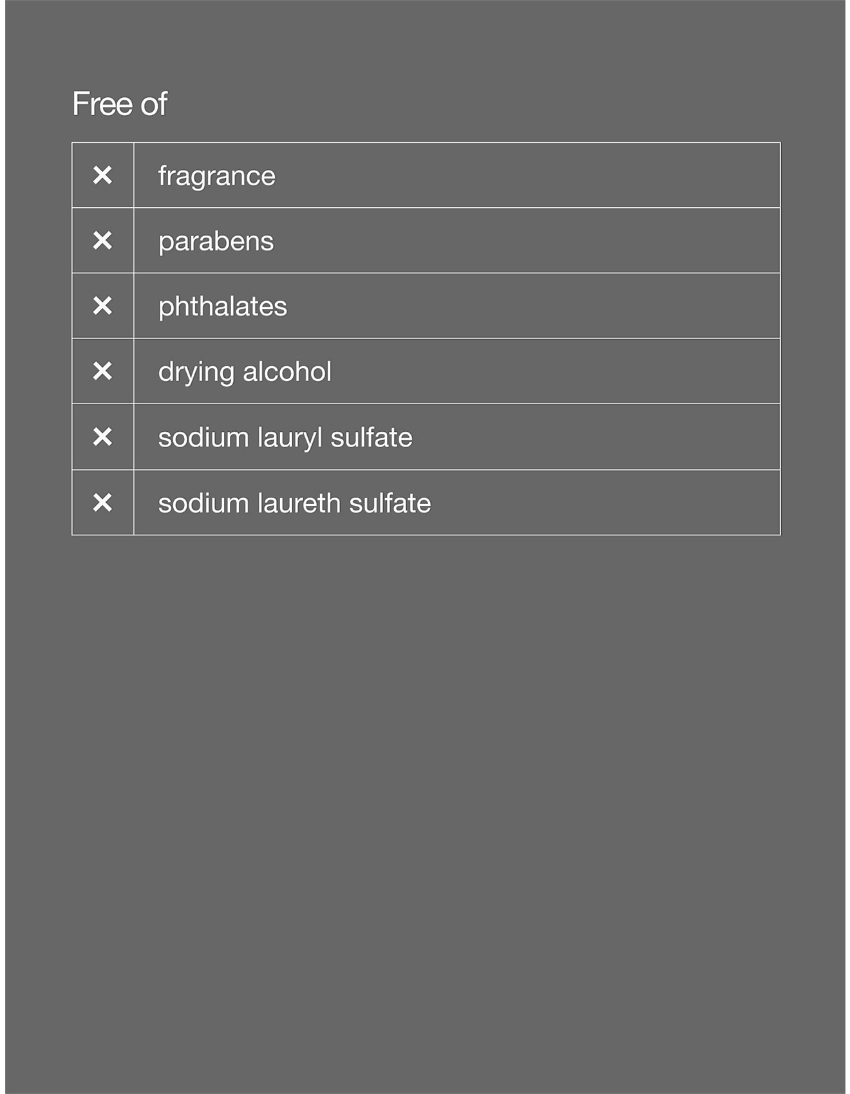The width and height of the screenshot is (850, 1094).
Task: Select the parabens text label
Action: click(x=216, y=241)
